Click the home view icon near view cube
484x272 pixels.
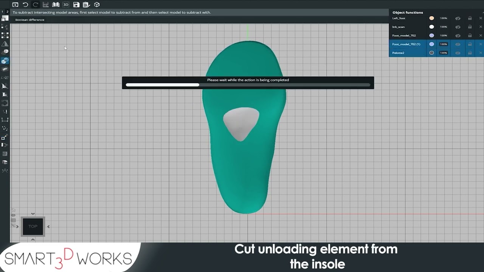coord(13,210)
